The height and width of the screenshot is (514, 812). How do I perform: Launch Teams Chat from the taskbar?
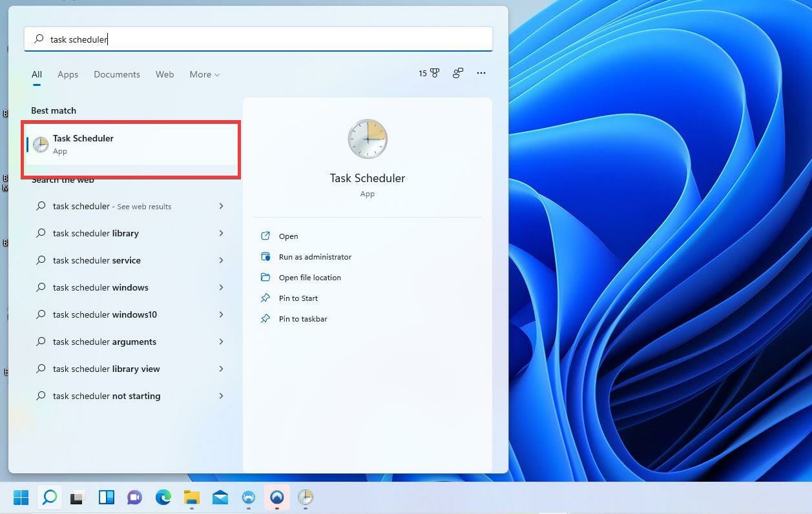[134, 497]
